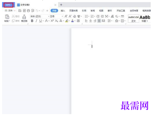Viewport: 154px width, 115px height.
Task: Expand the underline style arrow
Action: [43, 21]
